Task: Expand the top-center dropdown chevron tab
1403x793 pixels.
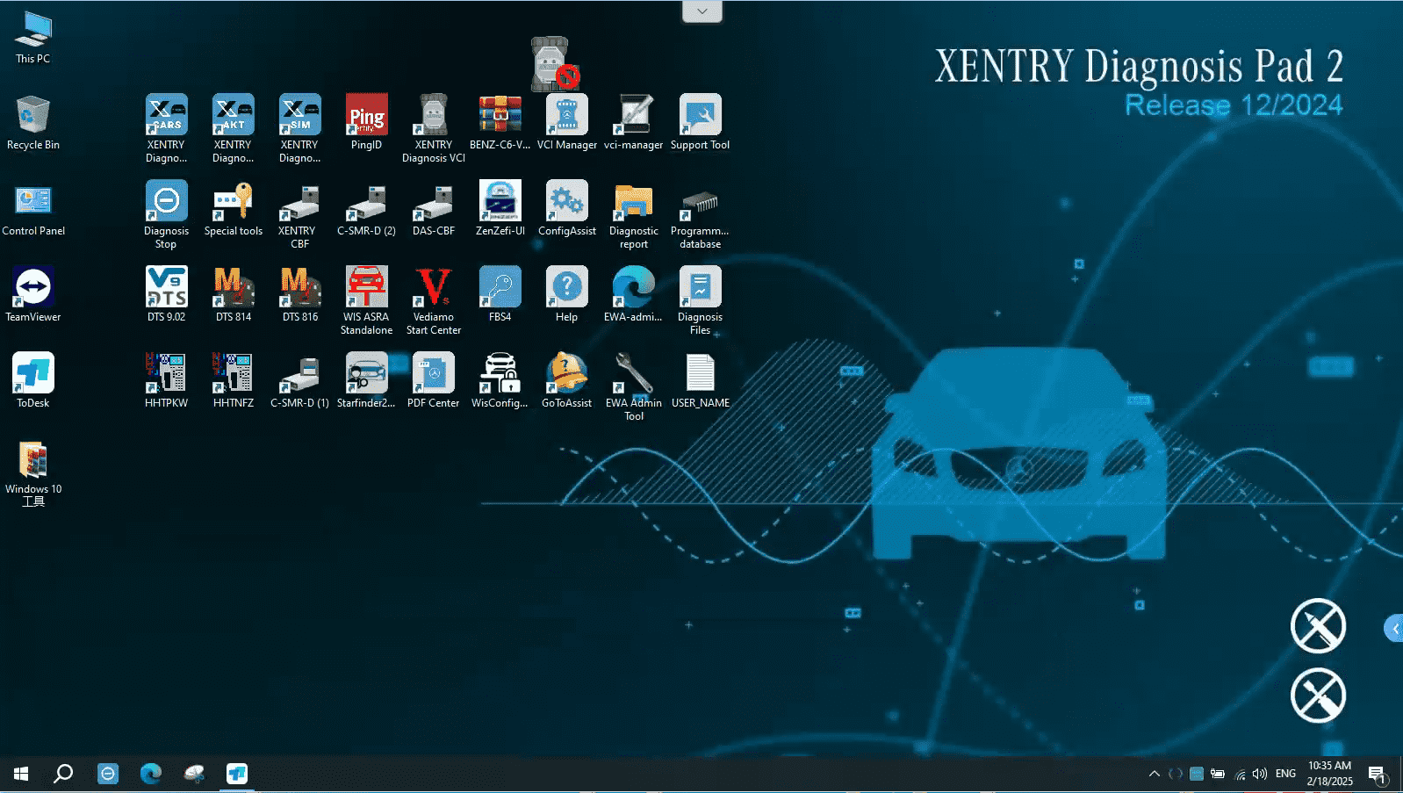Action: click(x=701, y=11)
